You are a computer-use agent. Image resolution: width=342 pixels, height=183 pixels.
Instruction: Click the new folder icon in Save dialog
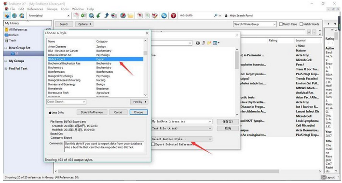coord(209,43)
